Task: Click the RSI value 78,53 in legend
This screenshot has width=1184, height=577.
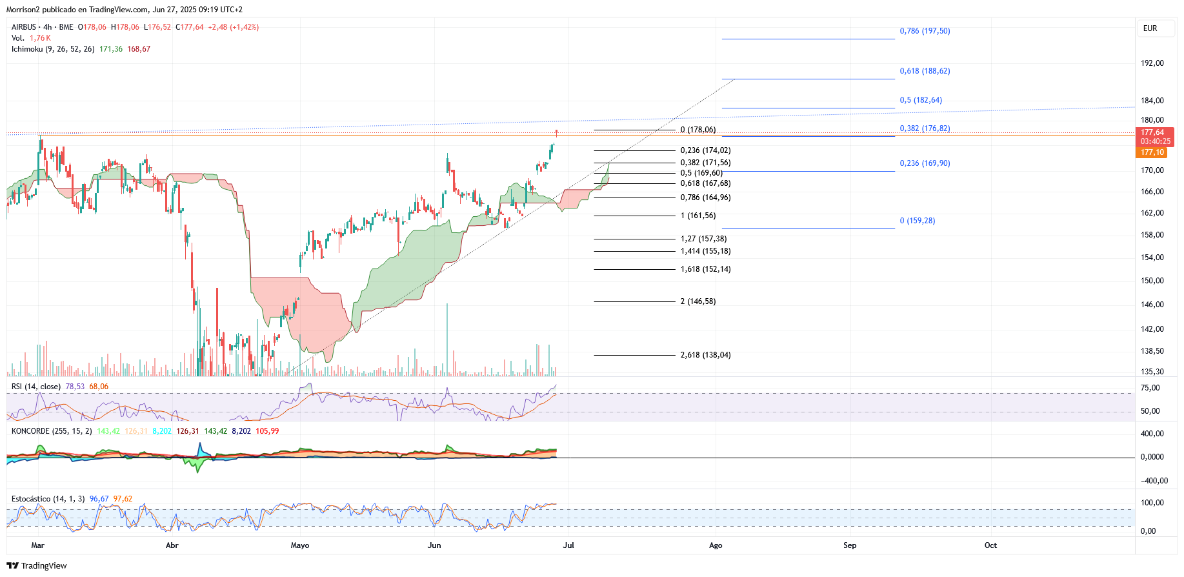Action: click(75, 387)
